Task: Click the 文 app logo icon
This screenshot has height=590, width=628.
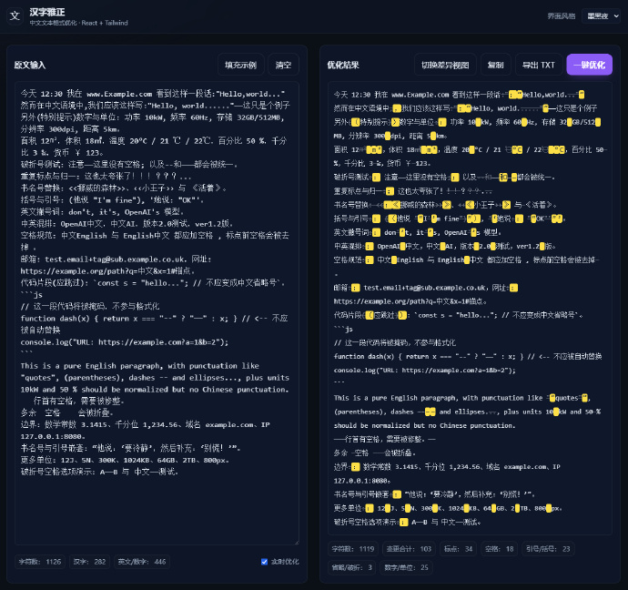Action: pyautogui.click(x=15, y=15)
